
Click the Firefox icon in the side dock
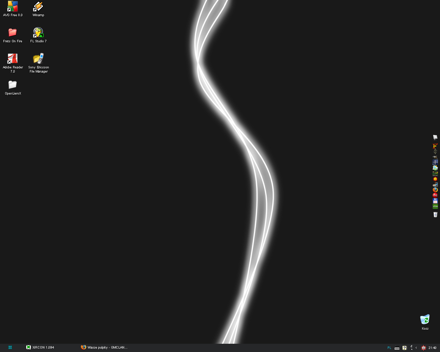[435, 190]
